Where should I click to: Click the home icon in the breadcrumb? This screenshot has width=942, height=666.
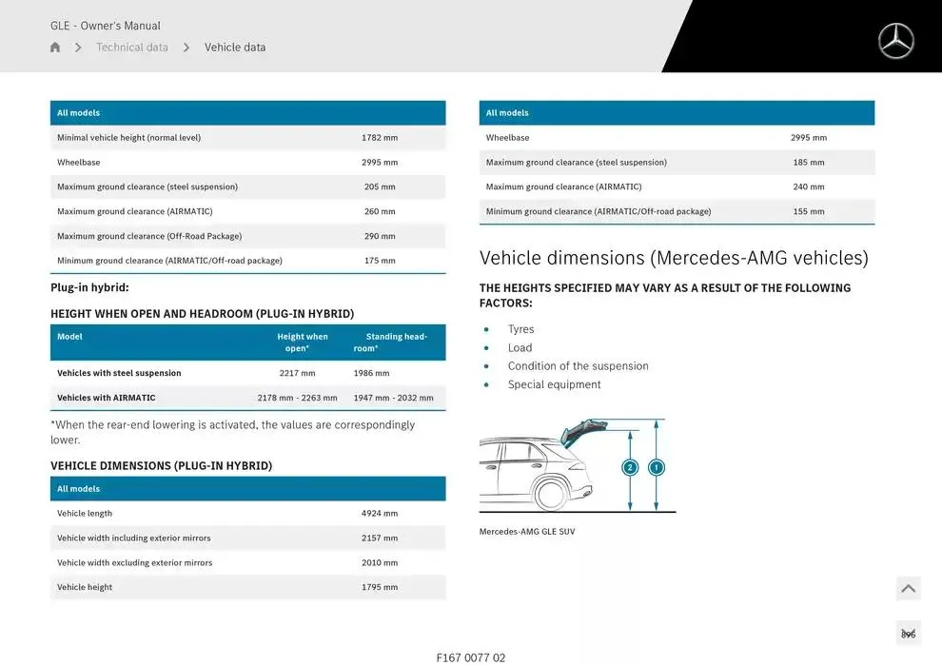coord(55,48)
